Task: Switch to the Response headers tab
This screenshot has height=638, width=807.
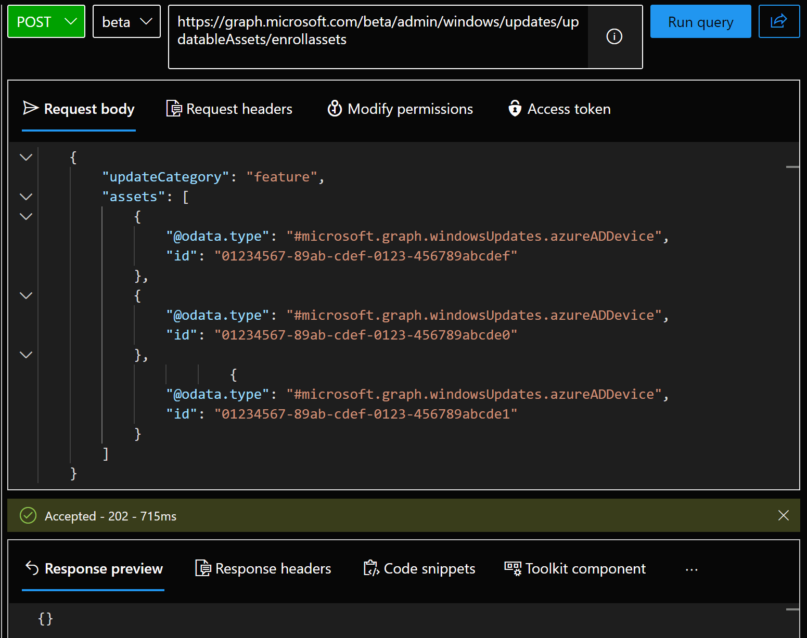Action: pos(263,568)
